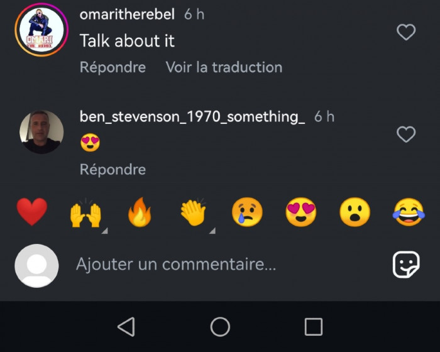Viewport: 440px width, 352px height.
Task: Like ben_stevenson_1970_something_'s comment with the heart
Action: tap(406, 134)
